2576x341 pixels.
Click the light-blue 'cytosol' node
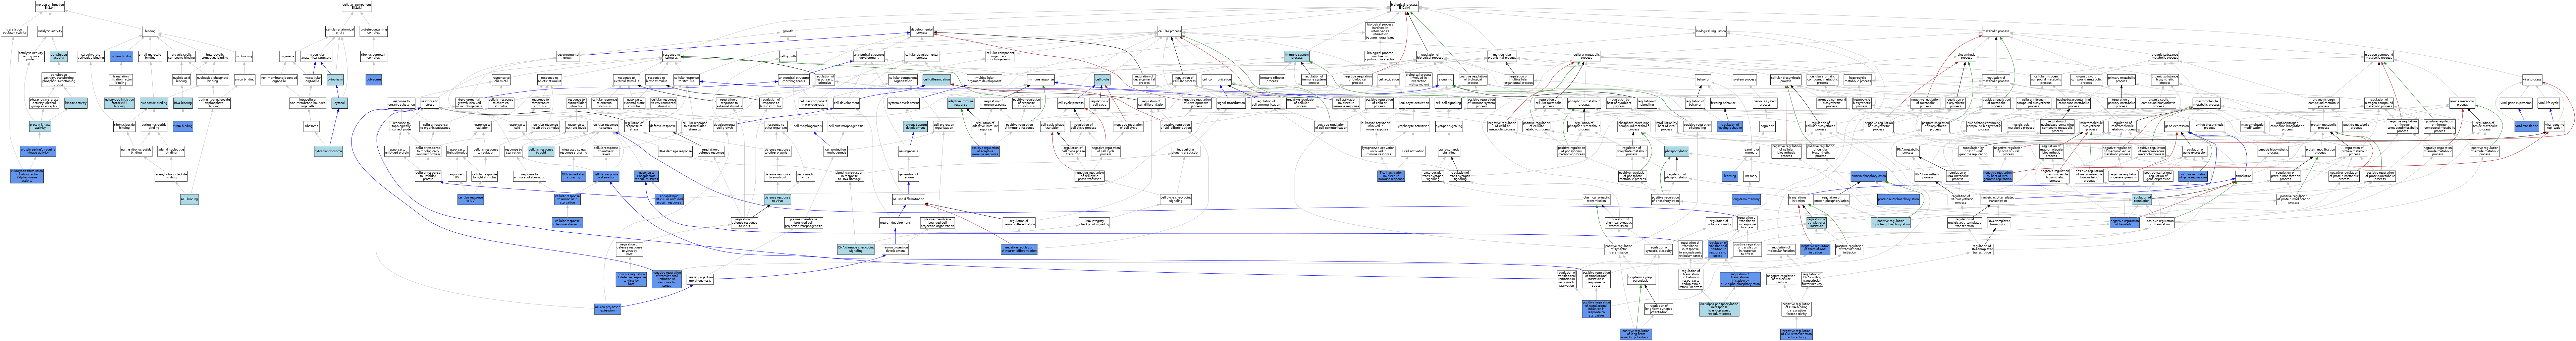coord(340,103)
